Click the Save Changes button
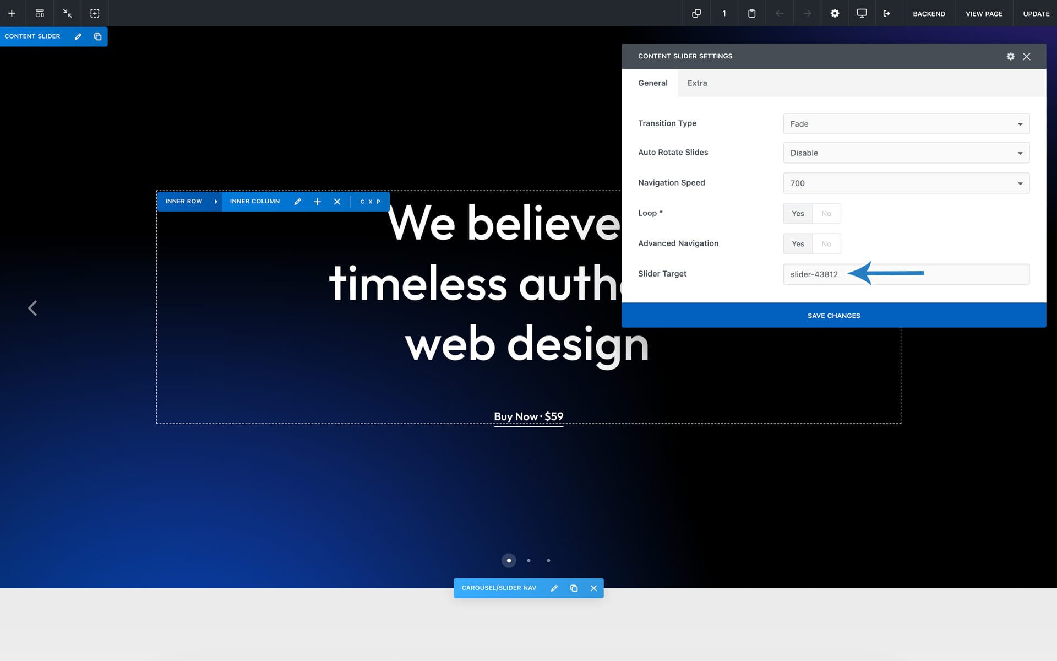This screenshot has width=1057, height=661. pos(833,316)
